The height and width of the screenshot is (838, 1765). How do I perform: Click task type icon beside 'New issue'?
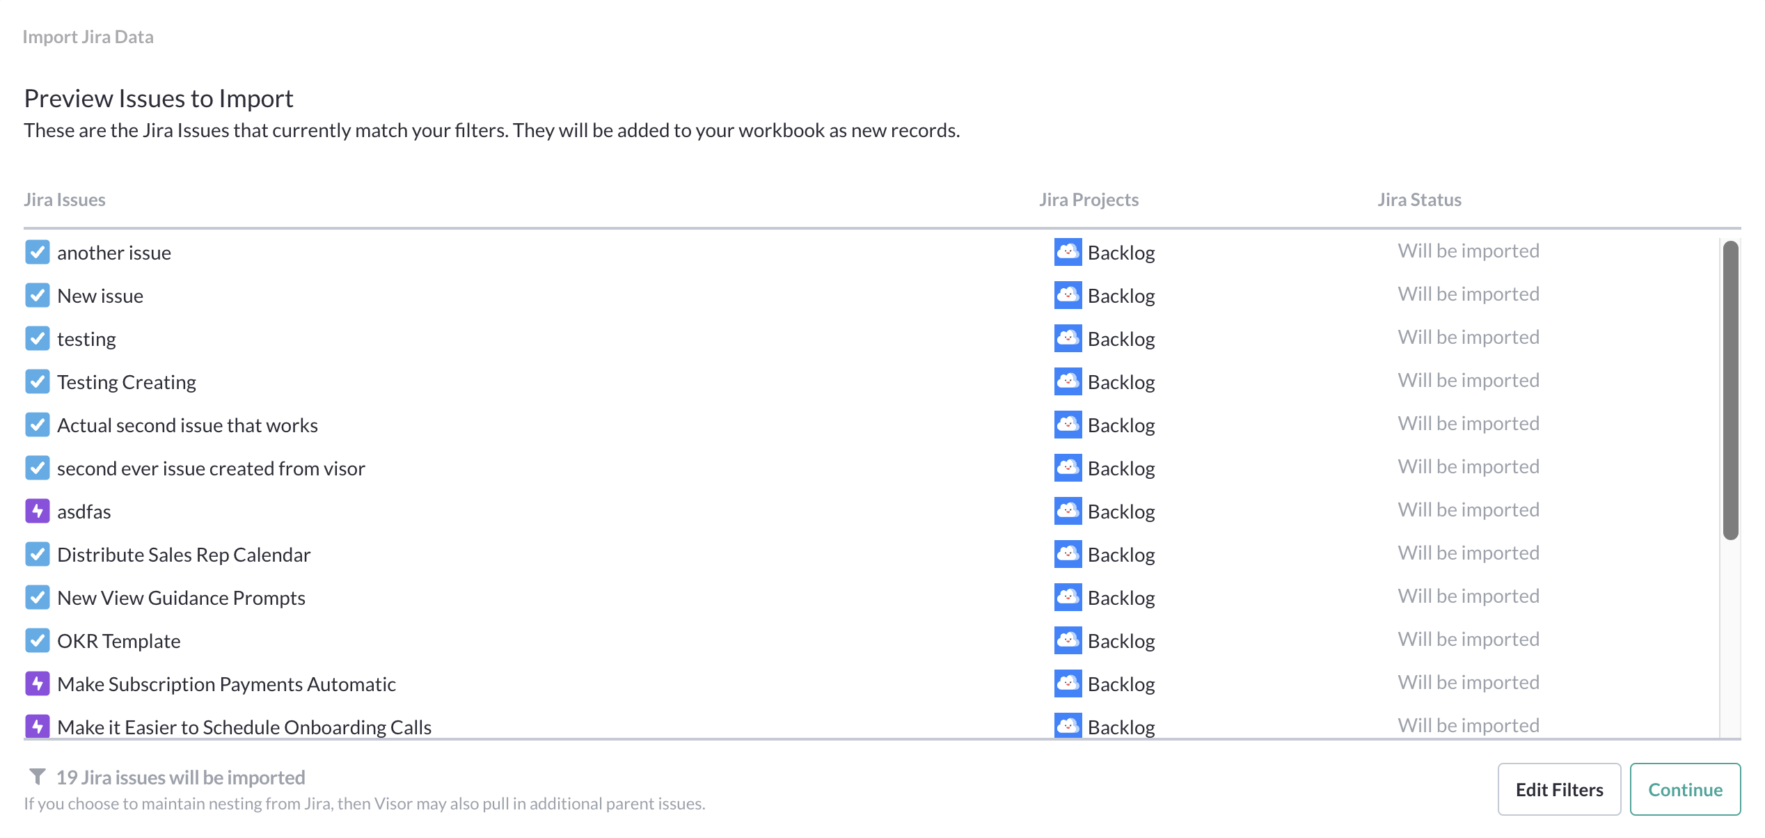(38, 295)
